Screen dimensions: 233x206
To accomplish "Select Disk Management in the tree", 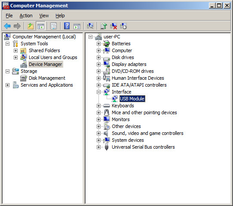I will click(47, 78).
